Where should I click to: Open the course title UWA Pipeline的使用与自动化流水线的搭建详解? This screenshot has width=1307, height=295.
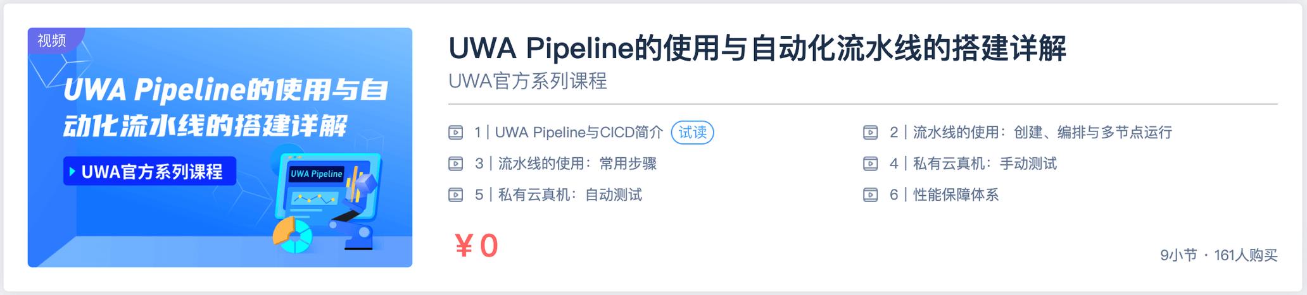757,49
